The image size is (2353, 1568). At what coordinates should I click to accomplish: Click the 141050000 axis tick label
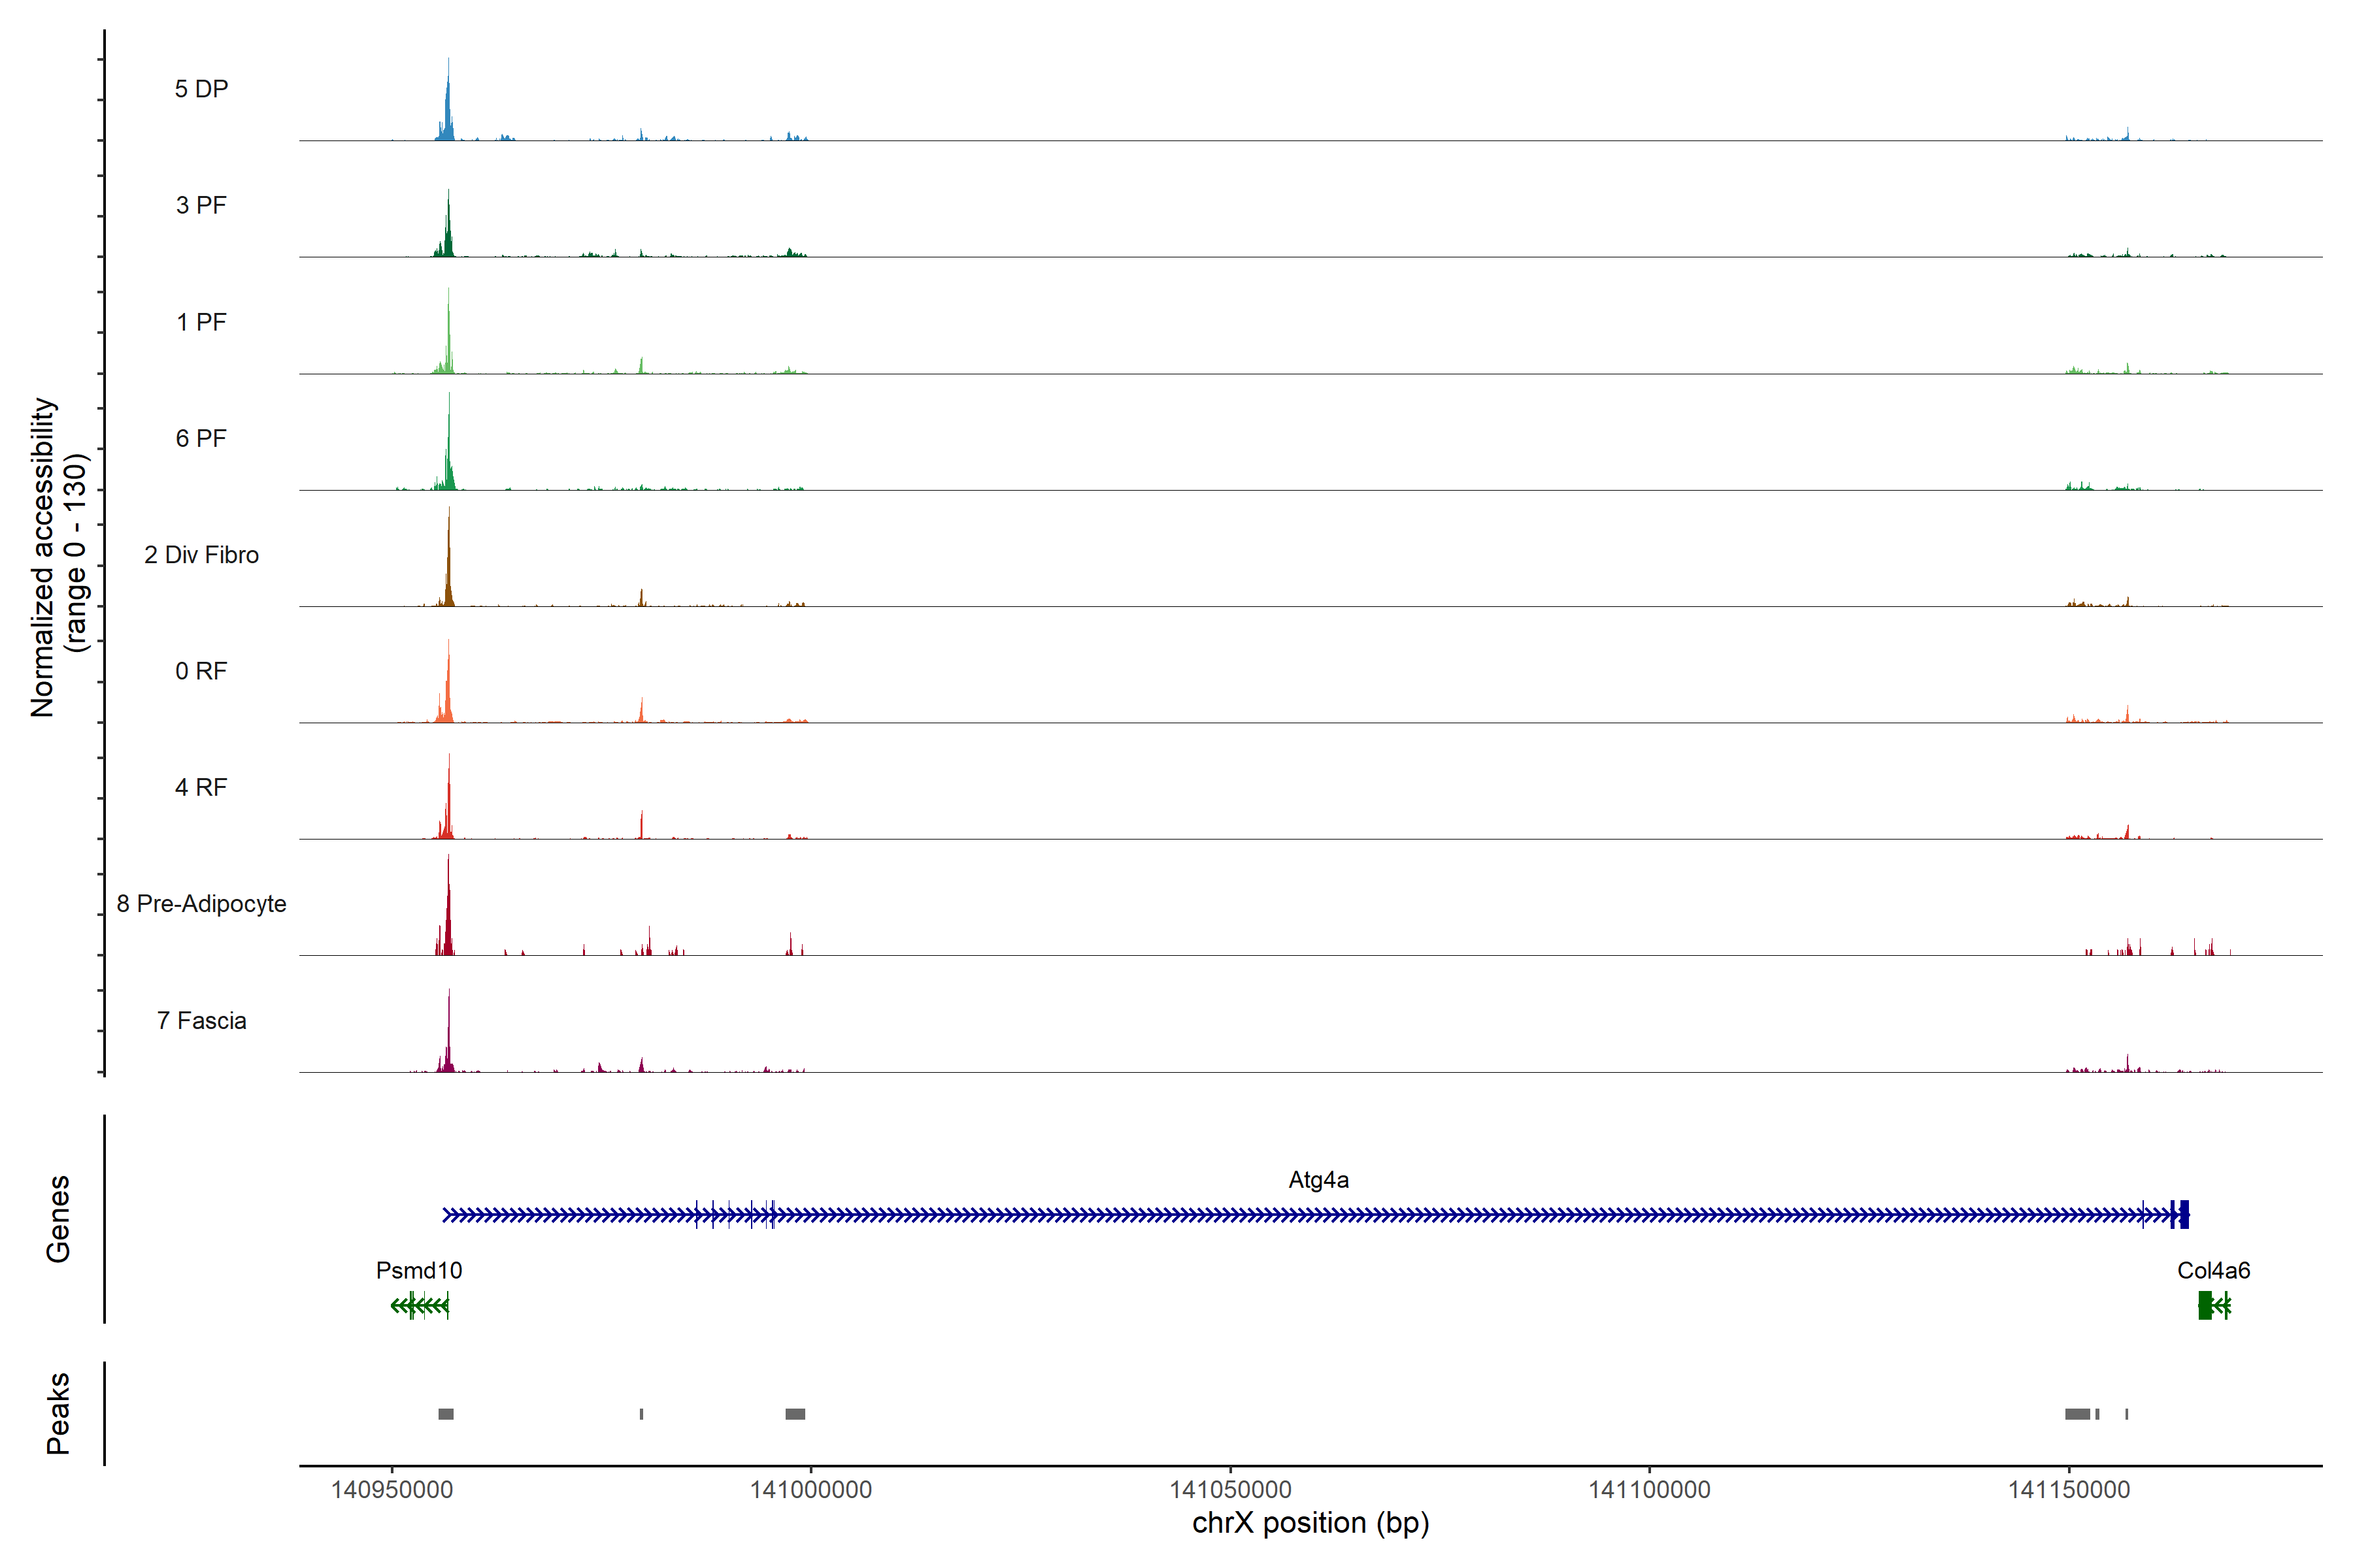[x=1229, y=1490]
